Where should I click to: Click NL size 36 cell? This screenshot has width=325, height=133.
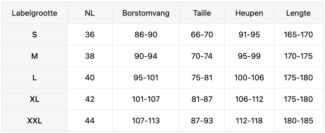[90, 35]
